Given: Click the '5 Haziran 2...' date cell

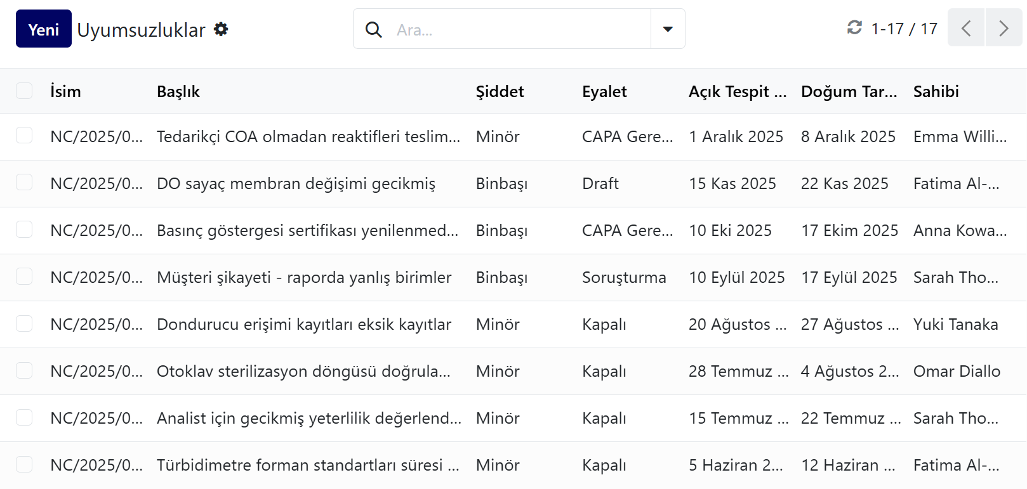Looking at the screenshot, I should [736, 465].
